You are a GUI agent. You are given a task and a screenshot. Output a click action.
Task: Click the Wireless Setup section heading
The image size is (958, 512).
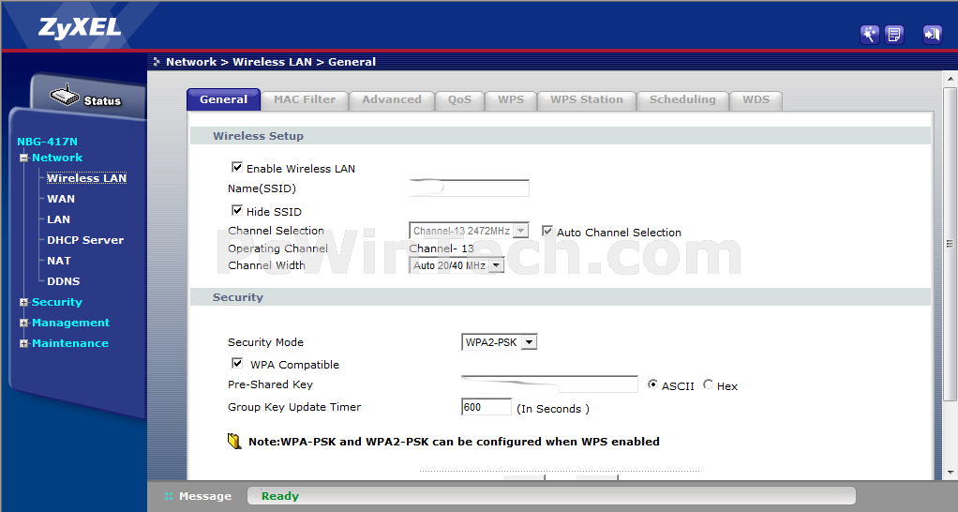[x=258, y=136]
